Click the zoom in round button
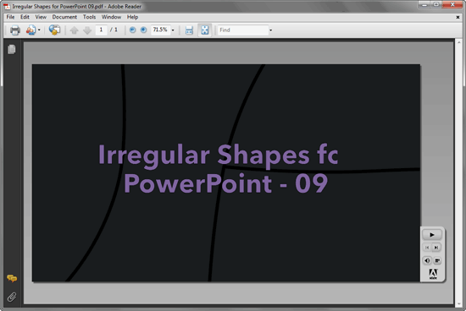Viewport: 466px width, 311px height. click(143, 30)
